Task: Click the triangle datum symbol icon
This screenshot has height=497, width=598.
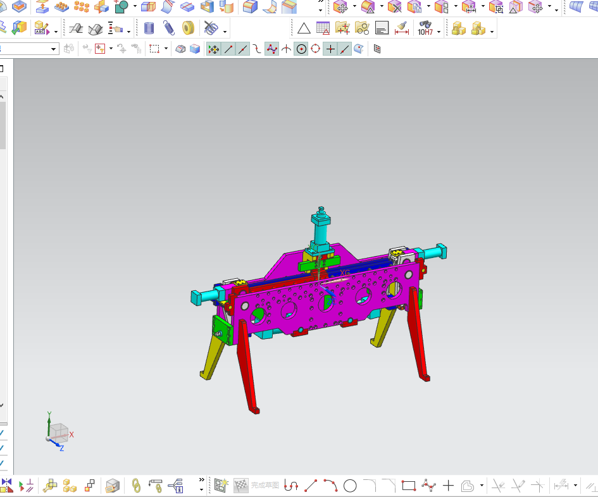Action: 304,28
